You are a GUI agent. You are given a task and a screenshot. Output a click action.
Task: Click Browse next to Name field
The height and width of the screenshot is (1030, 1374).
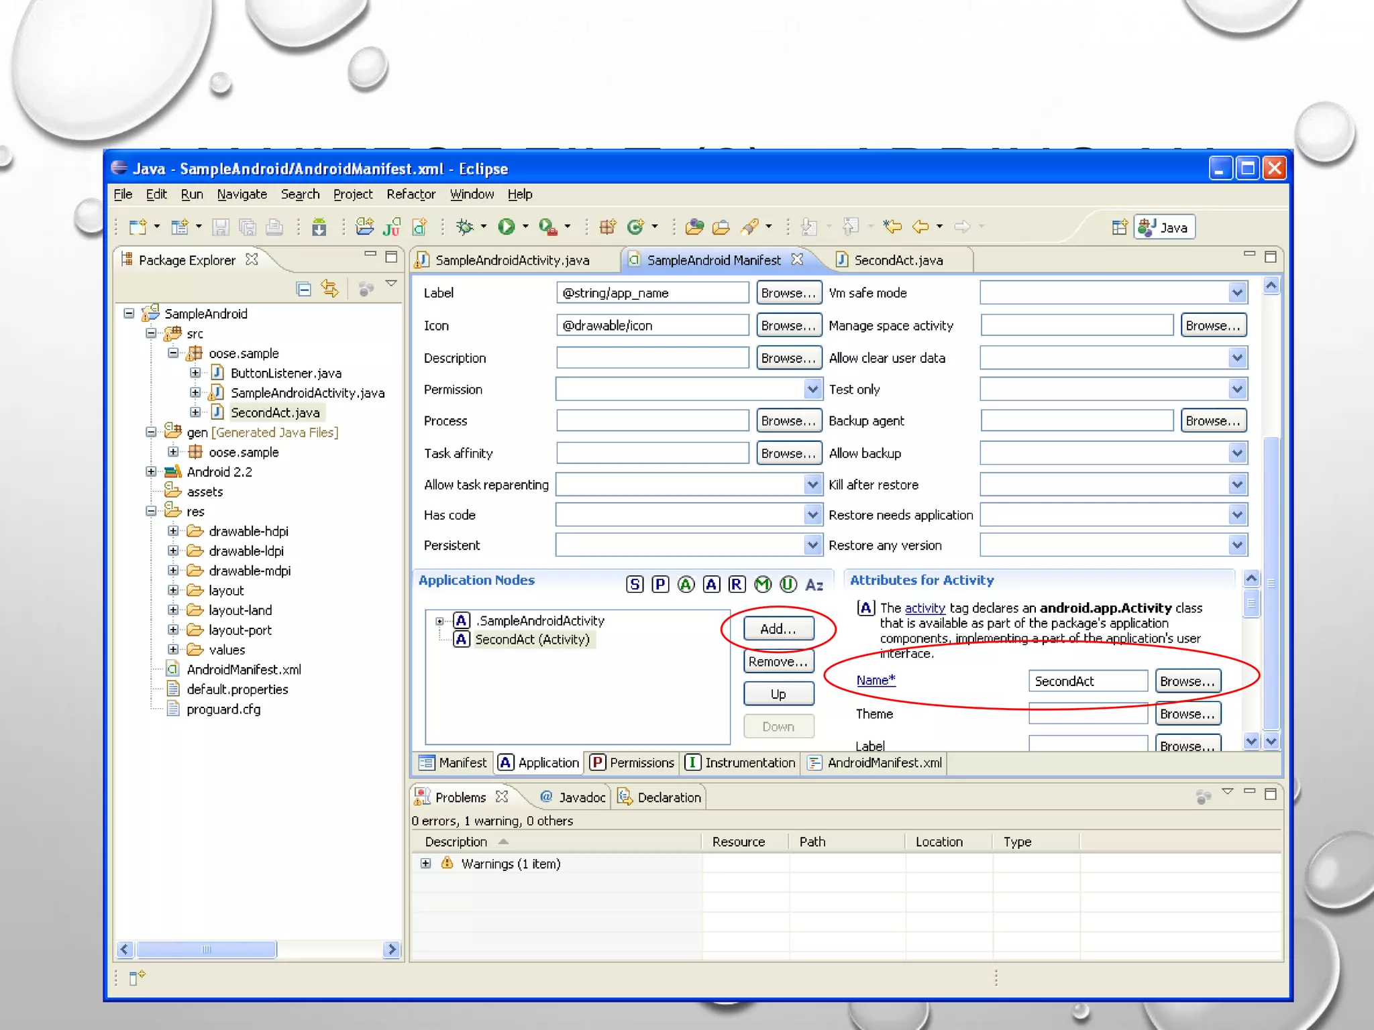1187,681
